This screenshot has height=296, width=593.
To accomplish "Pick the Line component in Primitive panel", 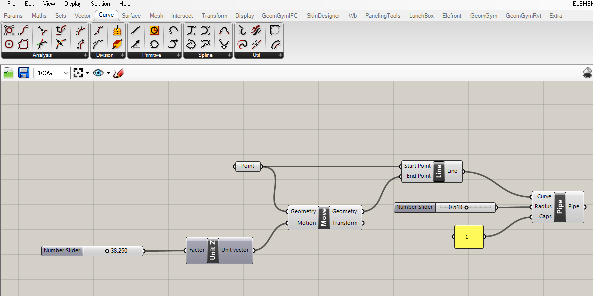I will (135, 30).
